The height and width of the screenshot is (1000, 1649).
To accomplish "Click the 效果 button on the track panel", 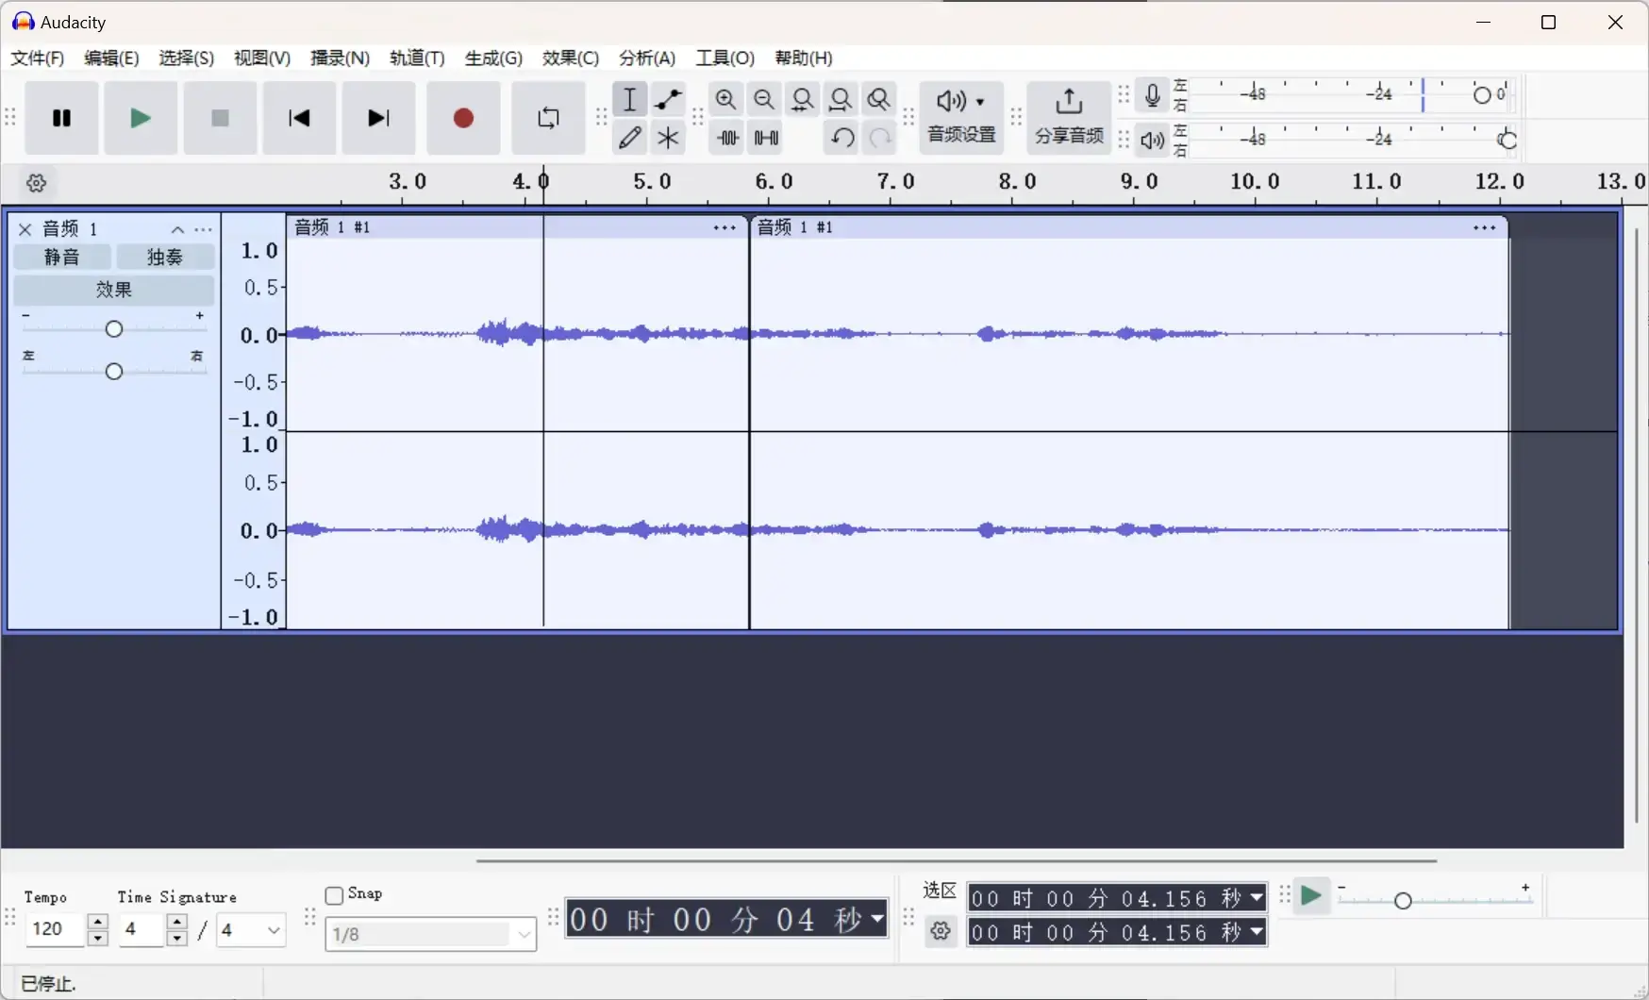I will pyautogui.click(x=113, y=290).
